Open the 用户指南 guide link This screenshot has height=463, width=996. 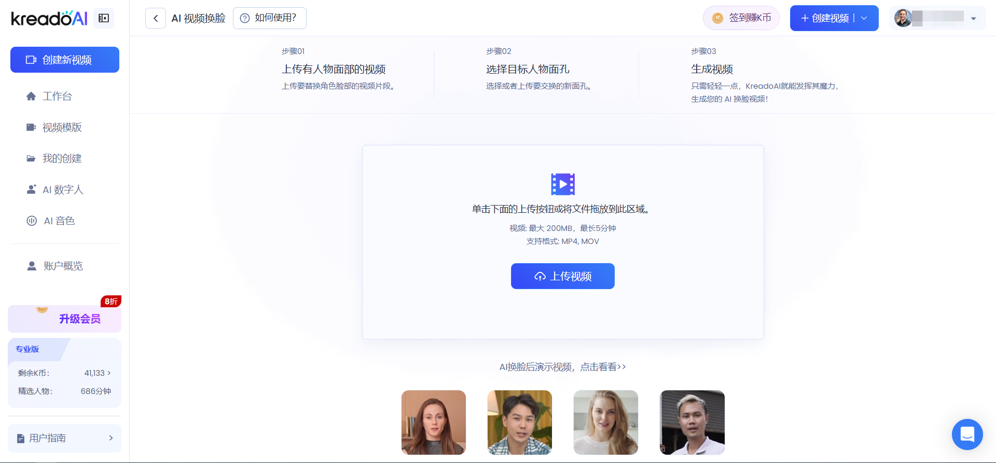[x=65, y=438]
